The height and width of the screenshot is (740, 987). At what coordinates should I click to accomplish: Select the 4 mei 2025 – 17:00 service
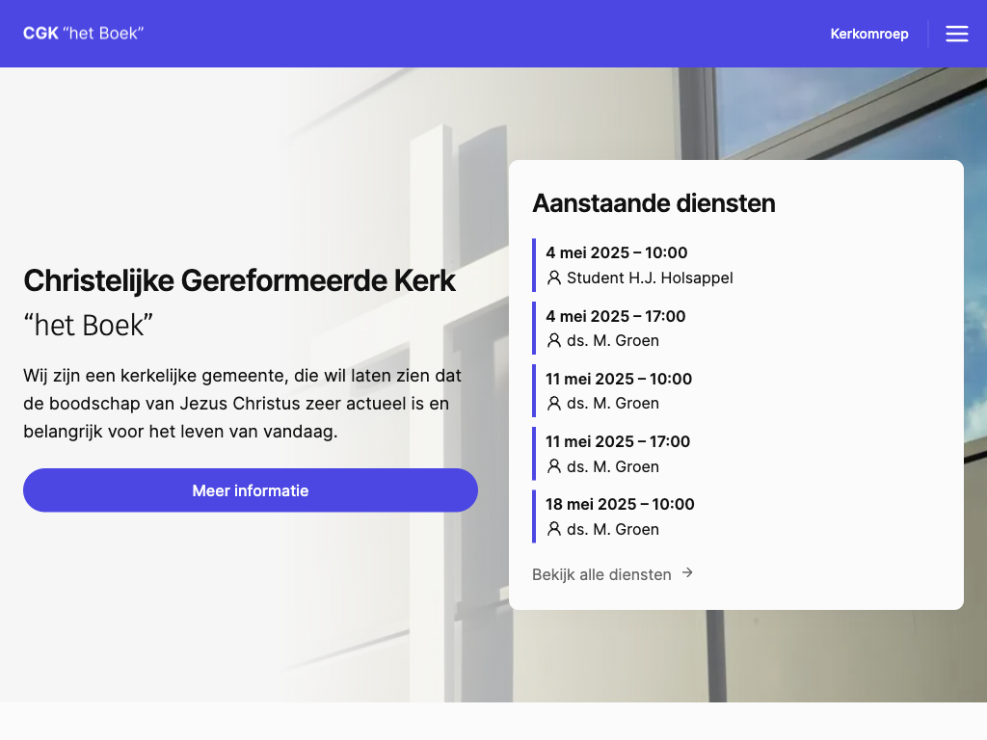(616, 316)
